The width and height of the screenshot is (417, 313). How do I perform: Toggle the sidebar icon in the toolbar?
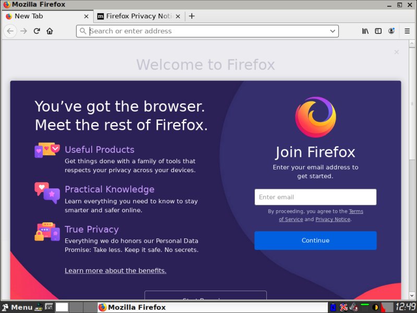tap(378, 31)
